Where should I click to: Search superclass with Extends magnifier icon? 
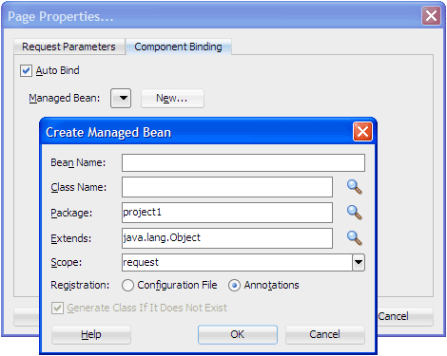355,238
